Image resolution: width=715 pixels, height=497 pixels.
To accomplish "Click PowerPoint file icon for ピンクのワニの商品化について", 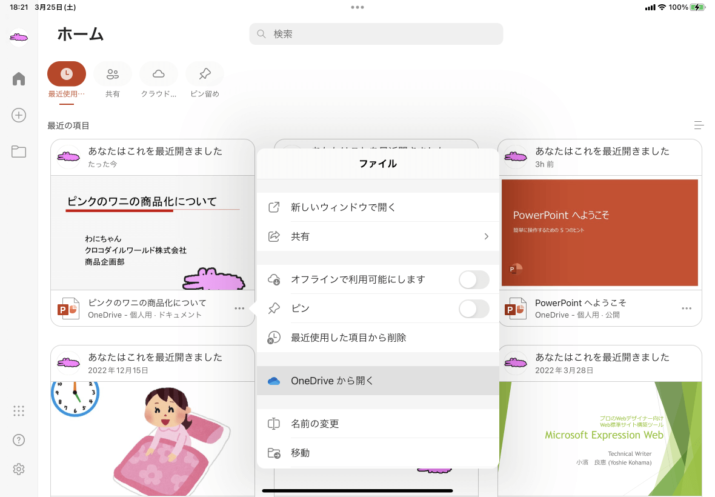I will 68,309.
